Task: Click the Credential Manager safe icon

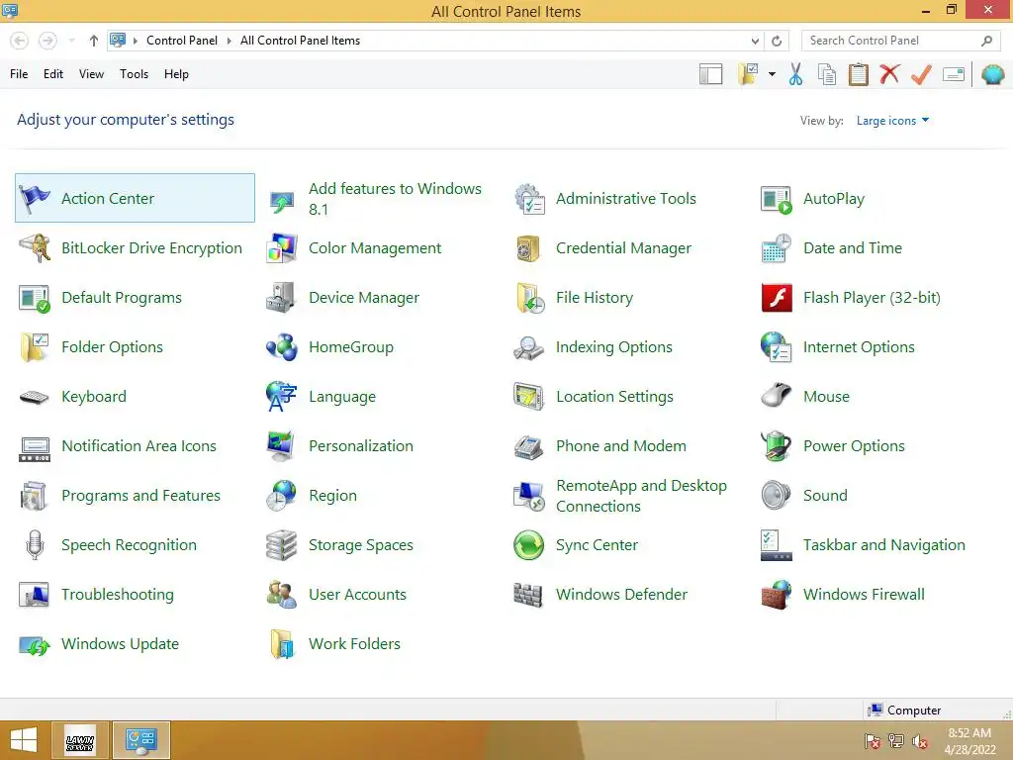Action: coord(529,248)
